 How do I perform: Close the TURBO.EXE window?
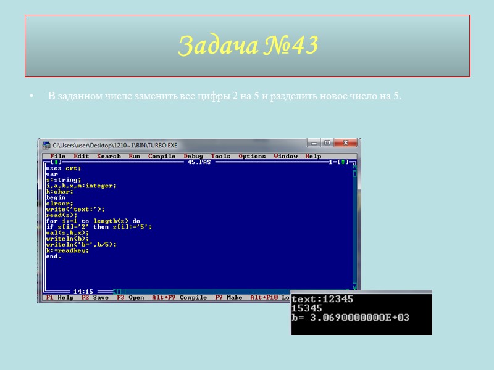coord(346,143)
